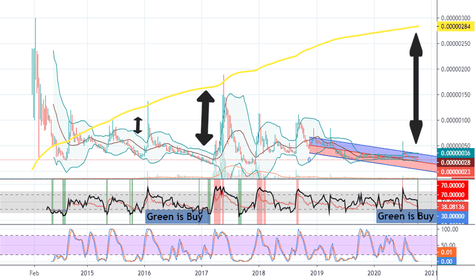Screen dimensions: 475x280
Task: Click the 2019 label on time axis
Action: coord(317,273)
